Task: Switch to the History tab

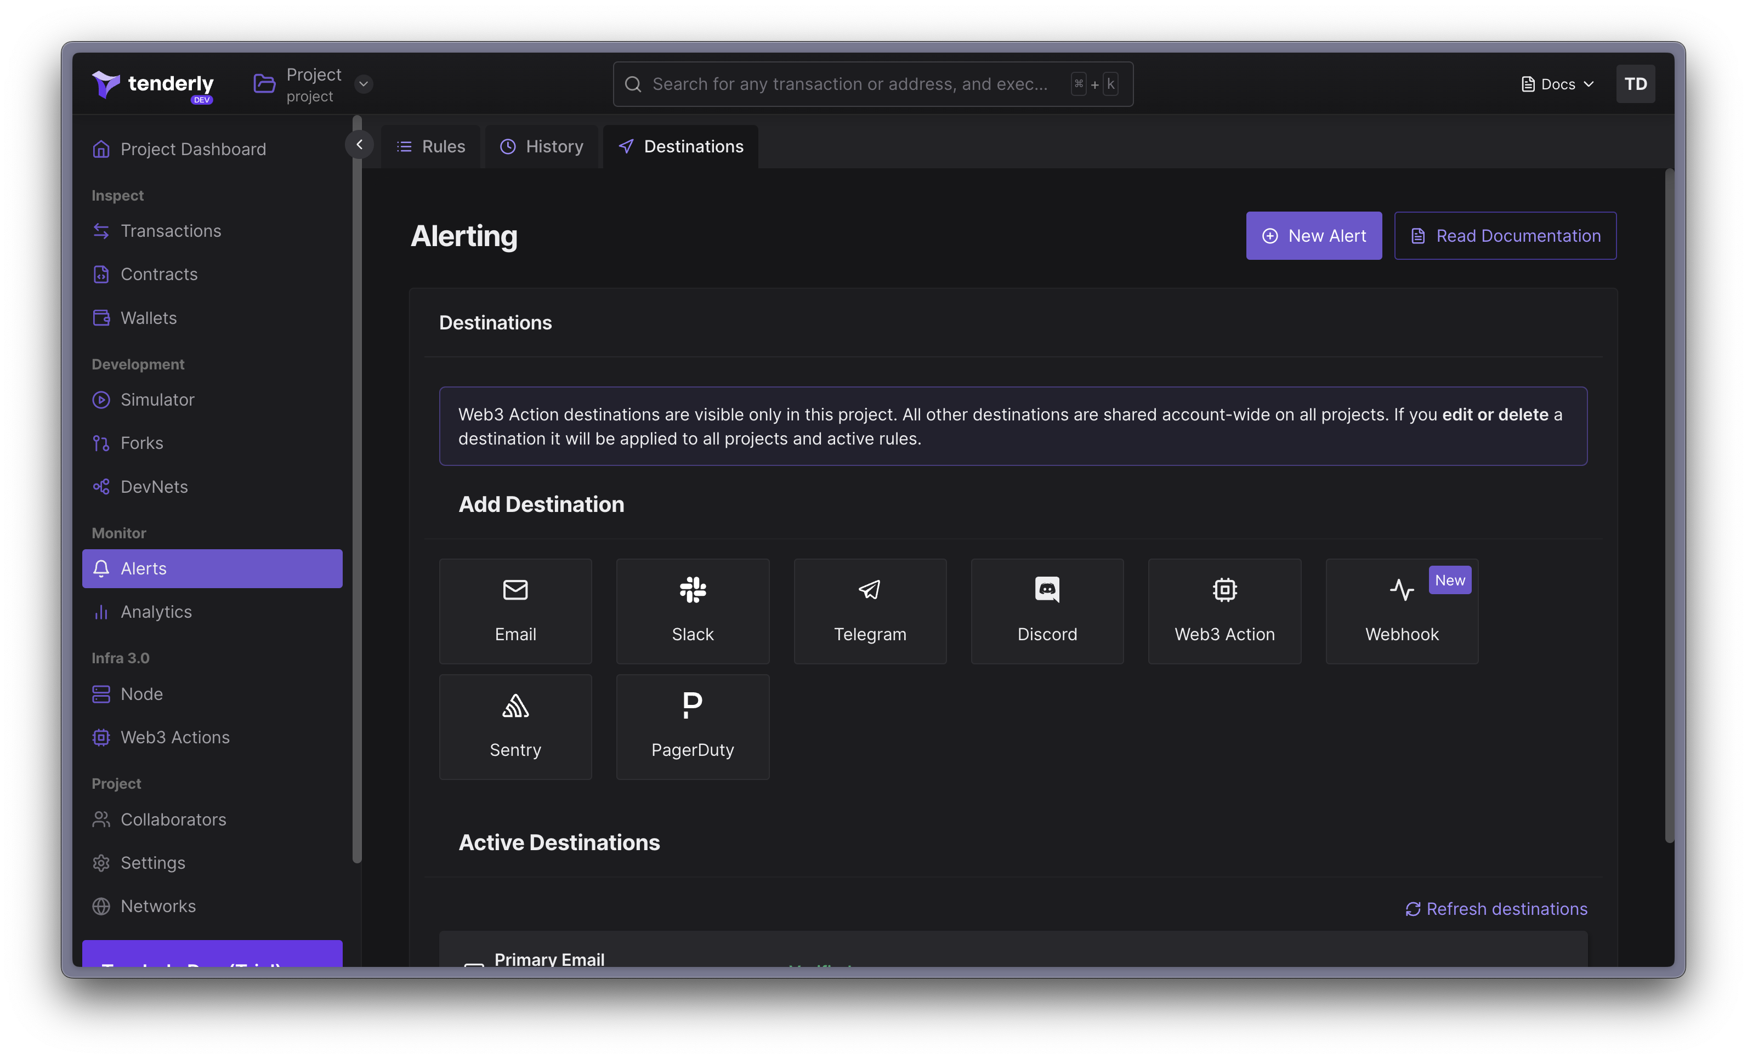Action: [554, 146]
